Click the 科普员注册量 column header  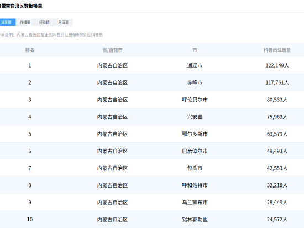(277, 50)
